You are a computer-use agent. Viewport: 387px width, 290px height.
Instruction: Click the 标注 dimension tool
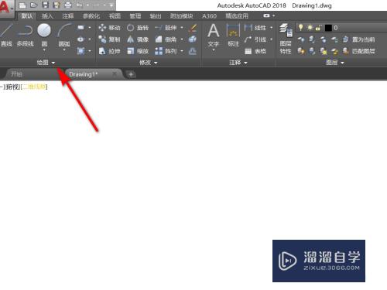234,36
